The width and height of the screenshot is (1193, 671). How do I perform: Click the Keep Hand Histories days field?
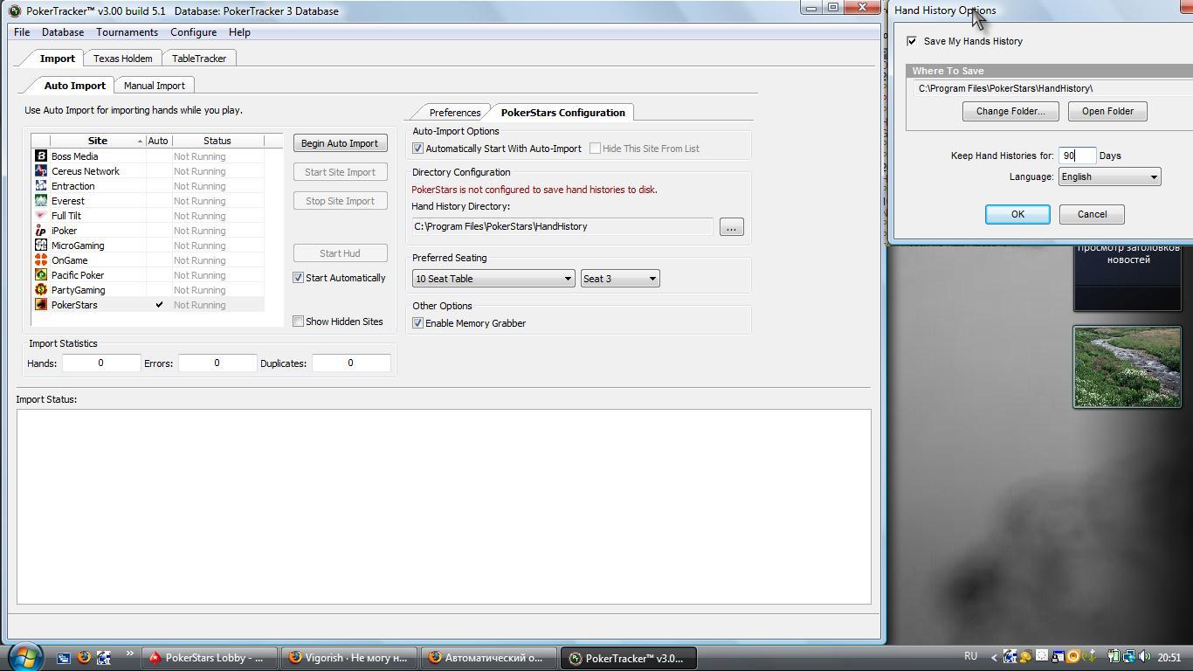tap(1076, 156)
